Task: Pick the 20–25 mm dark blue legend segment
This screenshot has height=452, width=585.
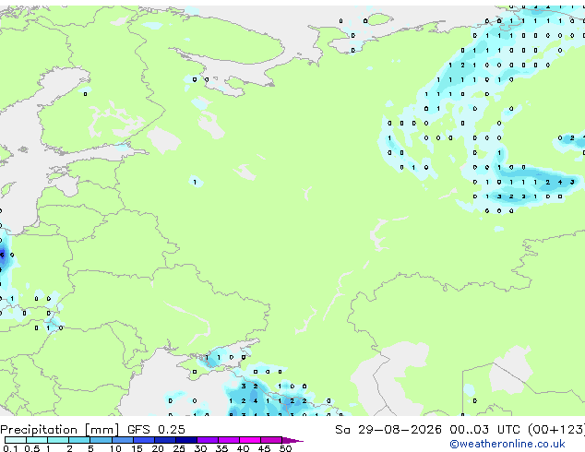Action: (164, 440)
